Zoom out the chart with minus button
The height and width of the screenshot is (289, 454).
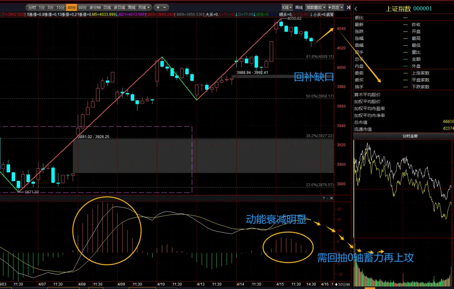tap(165, 8)
